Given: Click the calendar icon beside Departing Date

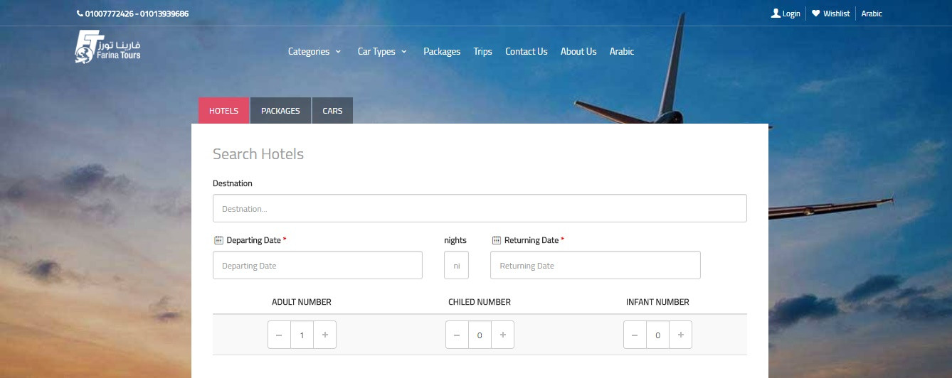Looking at the screenshot, I should (x=218, y=240).
